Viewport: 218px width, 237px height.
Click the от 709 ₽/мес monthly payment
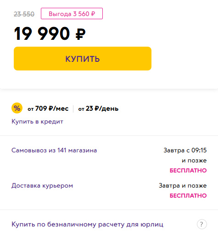coord(48,108)
